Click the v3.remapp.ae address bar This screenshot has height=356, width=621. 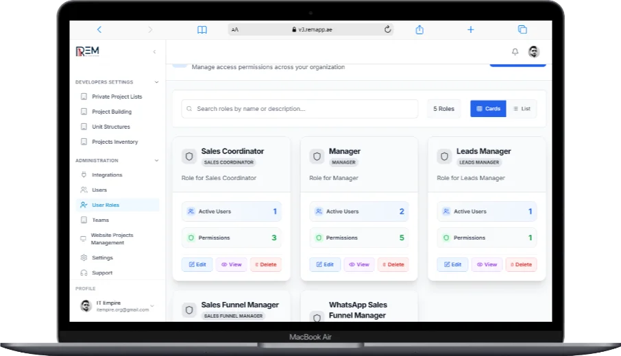pyautogui.click(x=310, y=29)
